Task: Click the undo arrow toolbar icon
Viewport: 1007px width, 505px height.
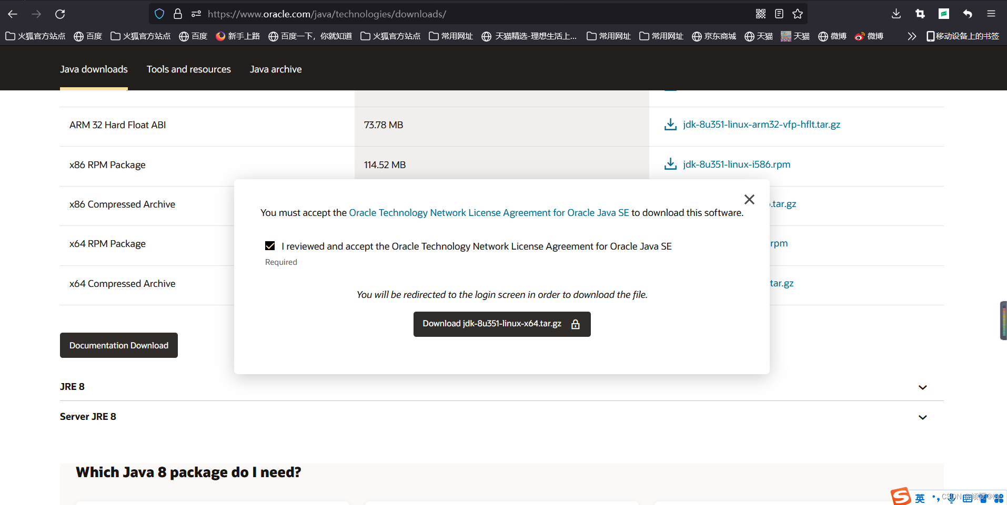Action: coord(968,14)
